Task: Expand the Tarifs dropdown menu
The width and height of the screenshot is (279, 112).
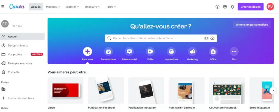Action: 111,7
